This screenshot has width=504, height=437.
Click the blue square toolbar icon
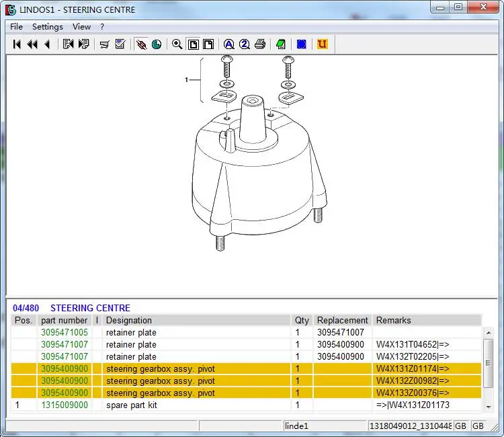click(x=302, y=44)
